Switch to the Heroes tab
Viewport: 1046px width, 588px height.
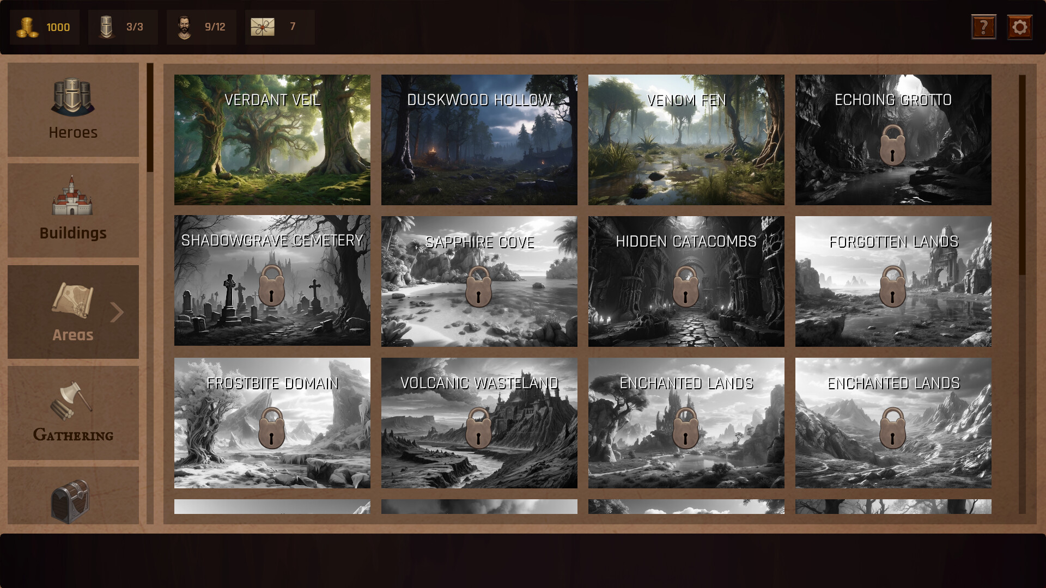click(x=73, y=109)
